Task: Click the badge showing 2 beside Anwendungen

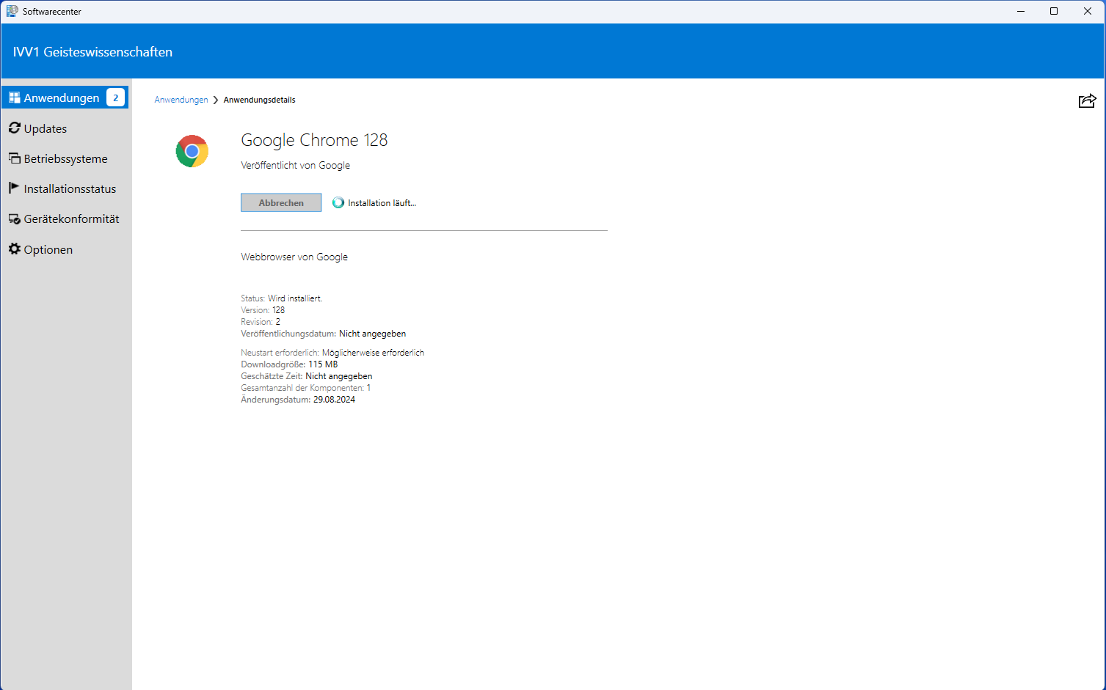Action: (115, 98)
